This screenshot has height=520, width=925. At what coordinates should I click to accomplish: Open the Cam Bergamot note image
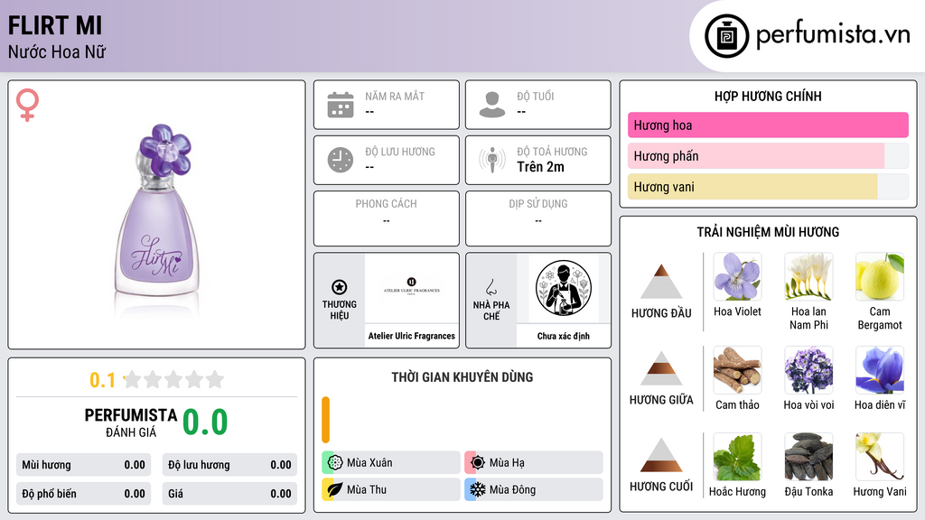click(x=880, y=276)
